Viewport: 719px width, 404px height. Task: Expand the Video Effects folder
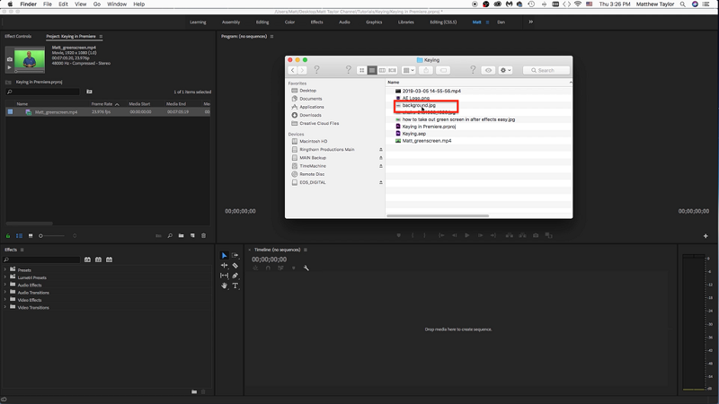(5, 300)
